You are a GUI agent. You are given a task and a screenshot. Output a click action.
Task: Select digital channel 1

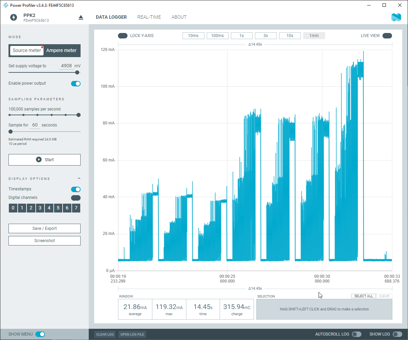click(22, 208)
